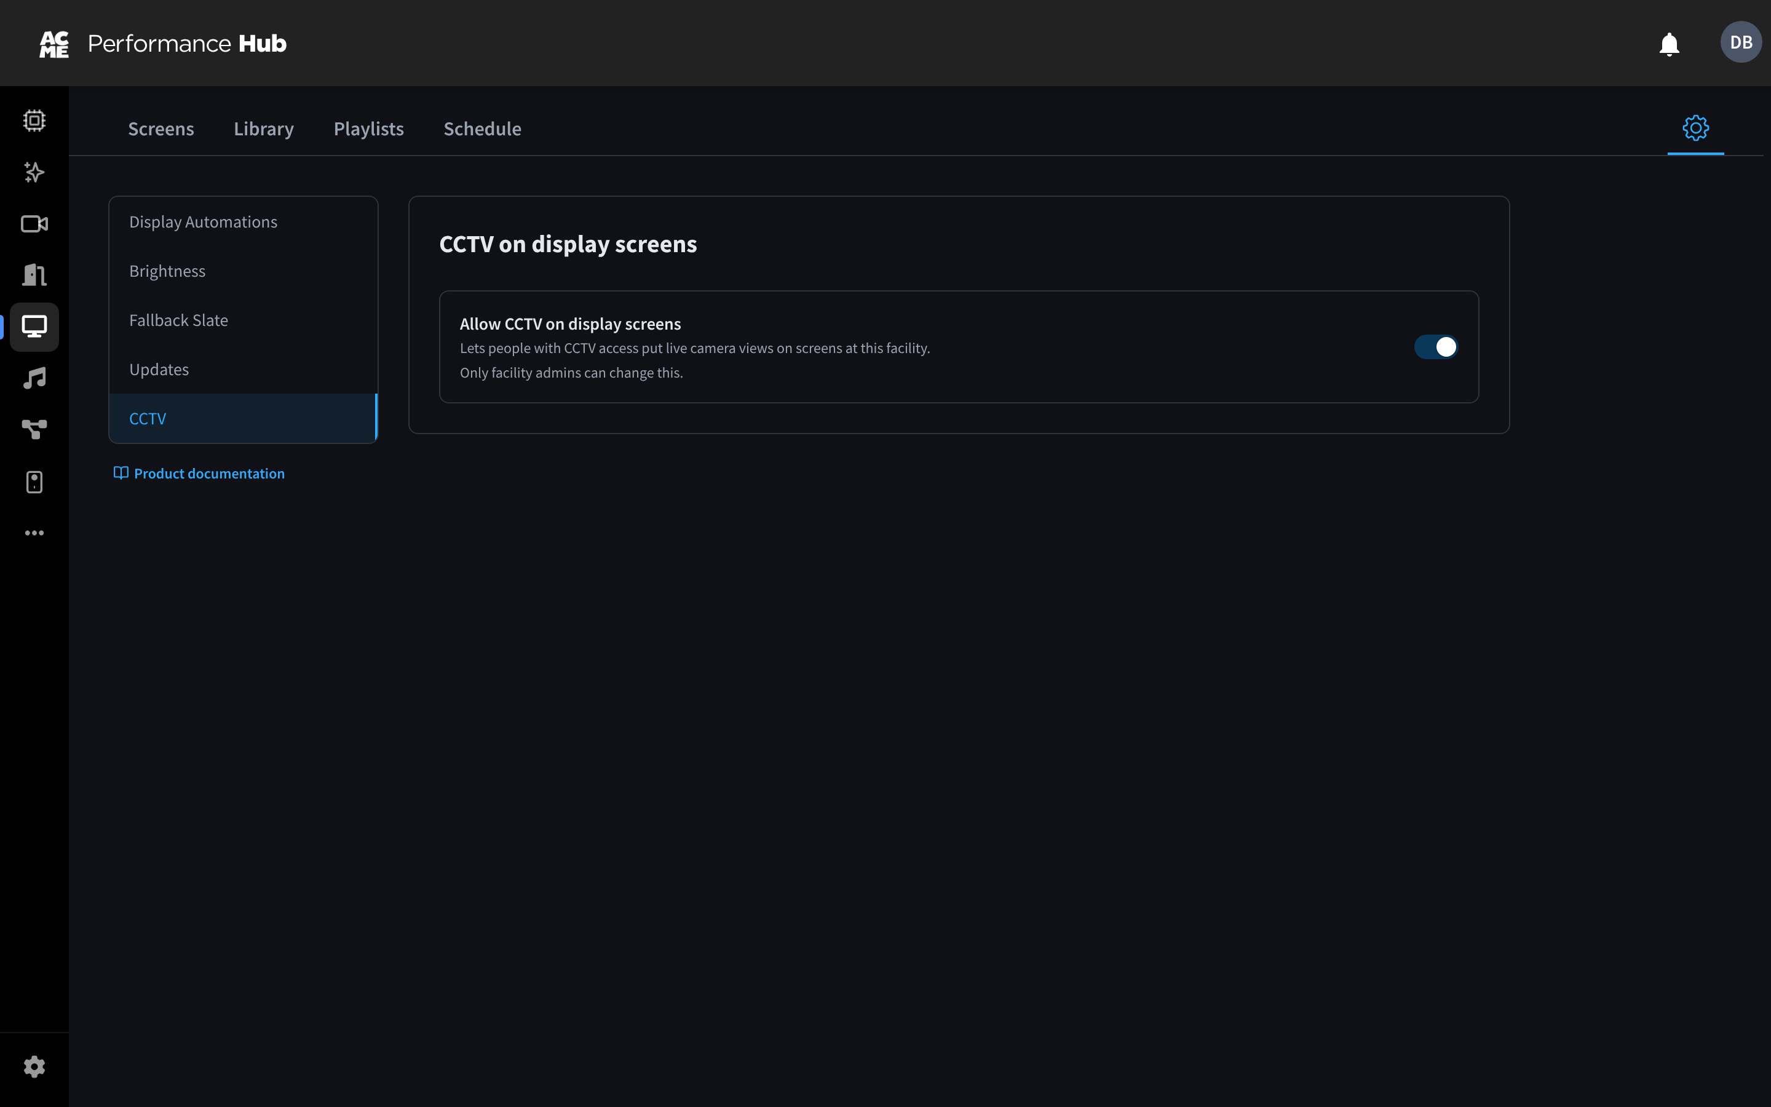Open the music note section in sidebar

point(34,378)
